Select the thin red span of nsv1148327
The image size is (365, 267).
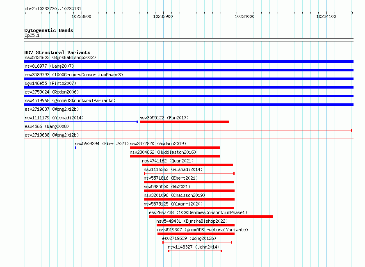195,251
